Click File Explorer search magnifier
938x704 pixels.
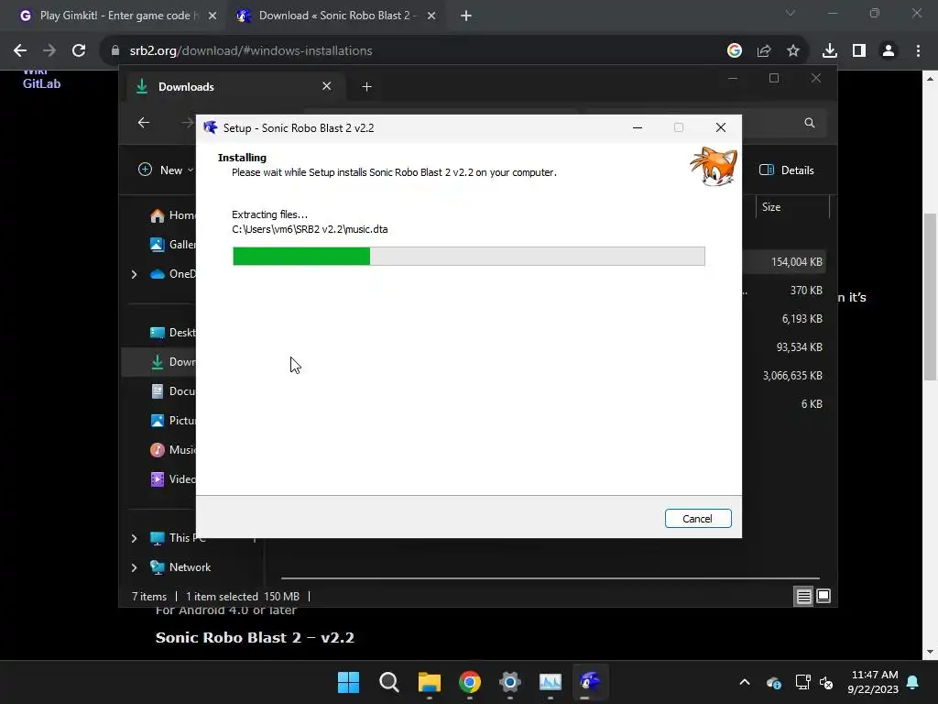coord(810,123)
